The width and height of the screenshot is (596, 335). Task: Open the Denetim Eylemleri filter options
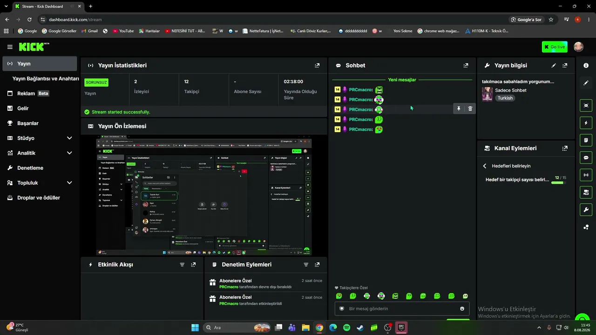click(x=306, y=265)
